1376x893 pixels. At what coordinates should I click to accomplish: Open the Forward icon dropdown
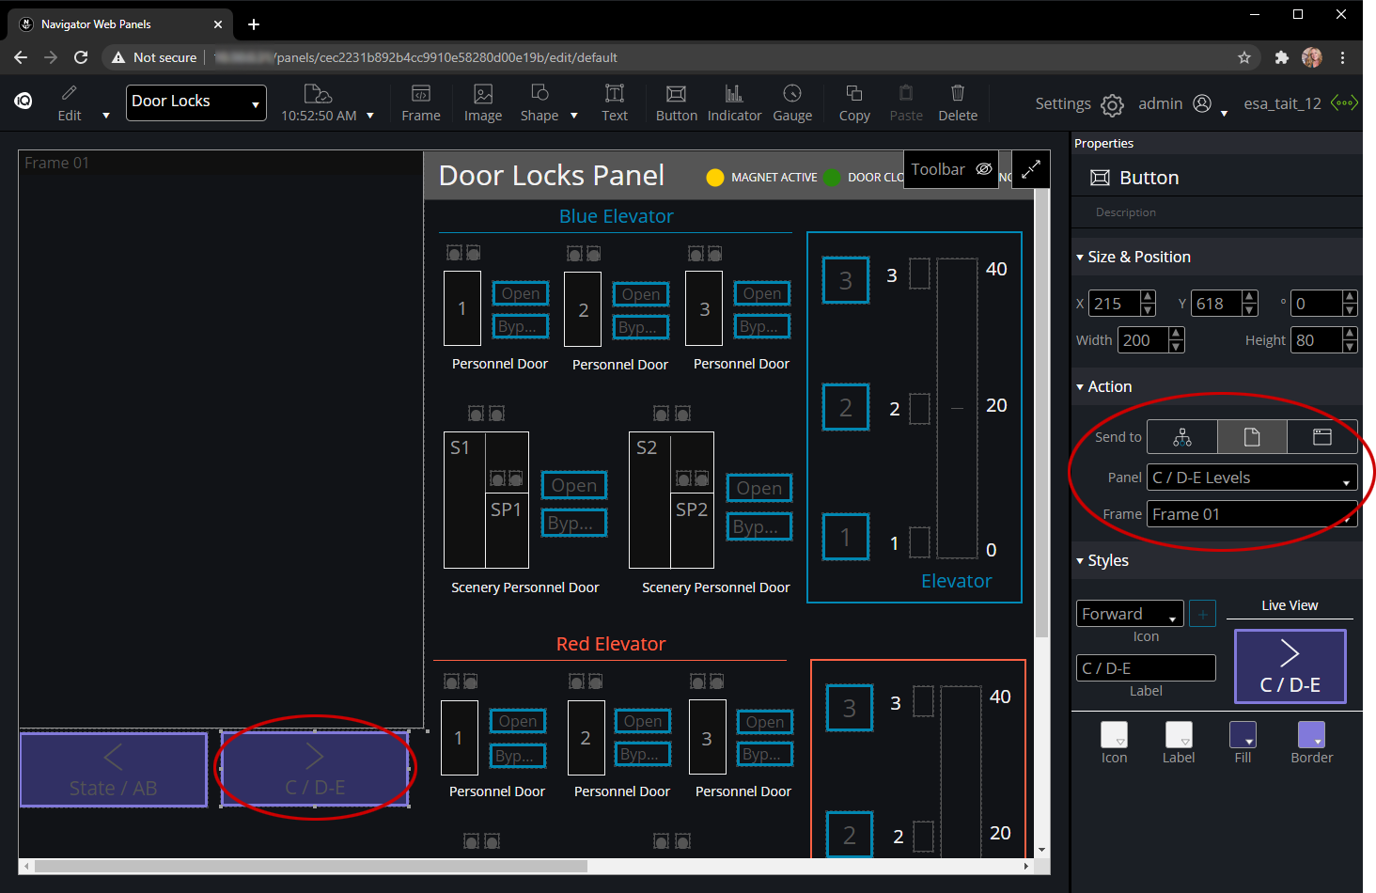tap(1130, 614)
